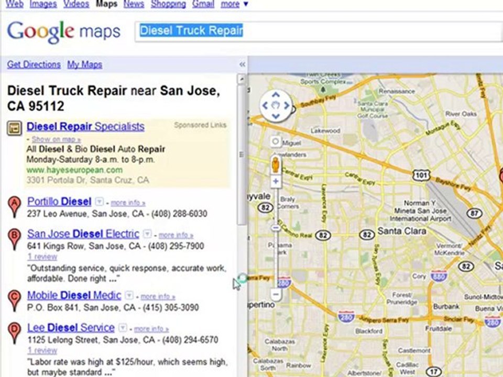The width and height of the screenshot is (503, 377).
Task: Pan the map right with the arrow
Action: (286, 105)
